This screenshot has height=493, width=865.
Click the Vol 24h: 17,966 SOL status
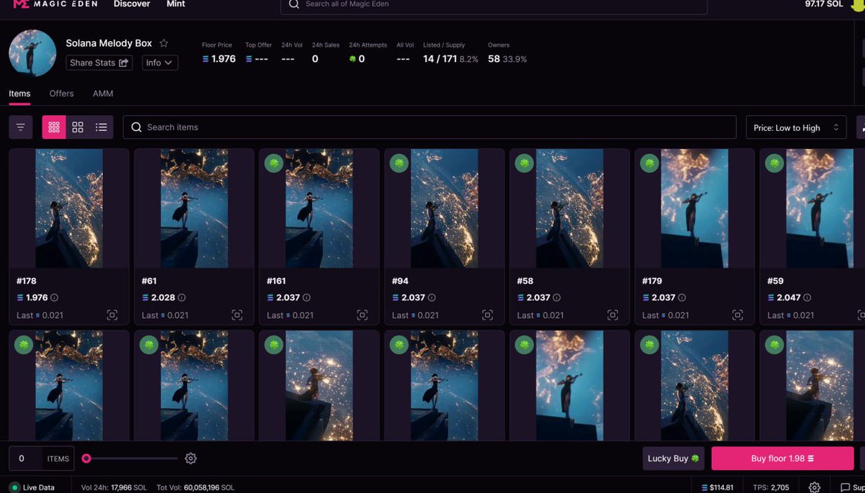click(x=114, y=487)
